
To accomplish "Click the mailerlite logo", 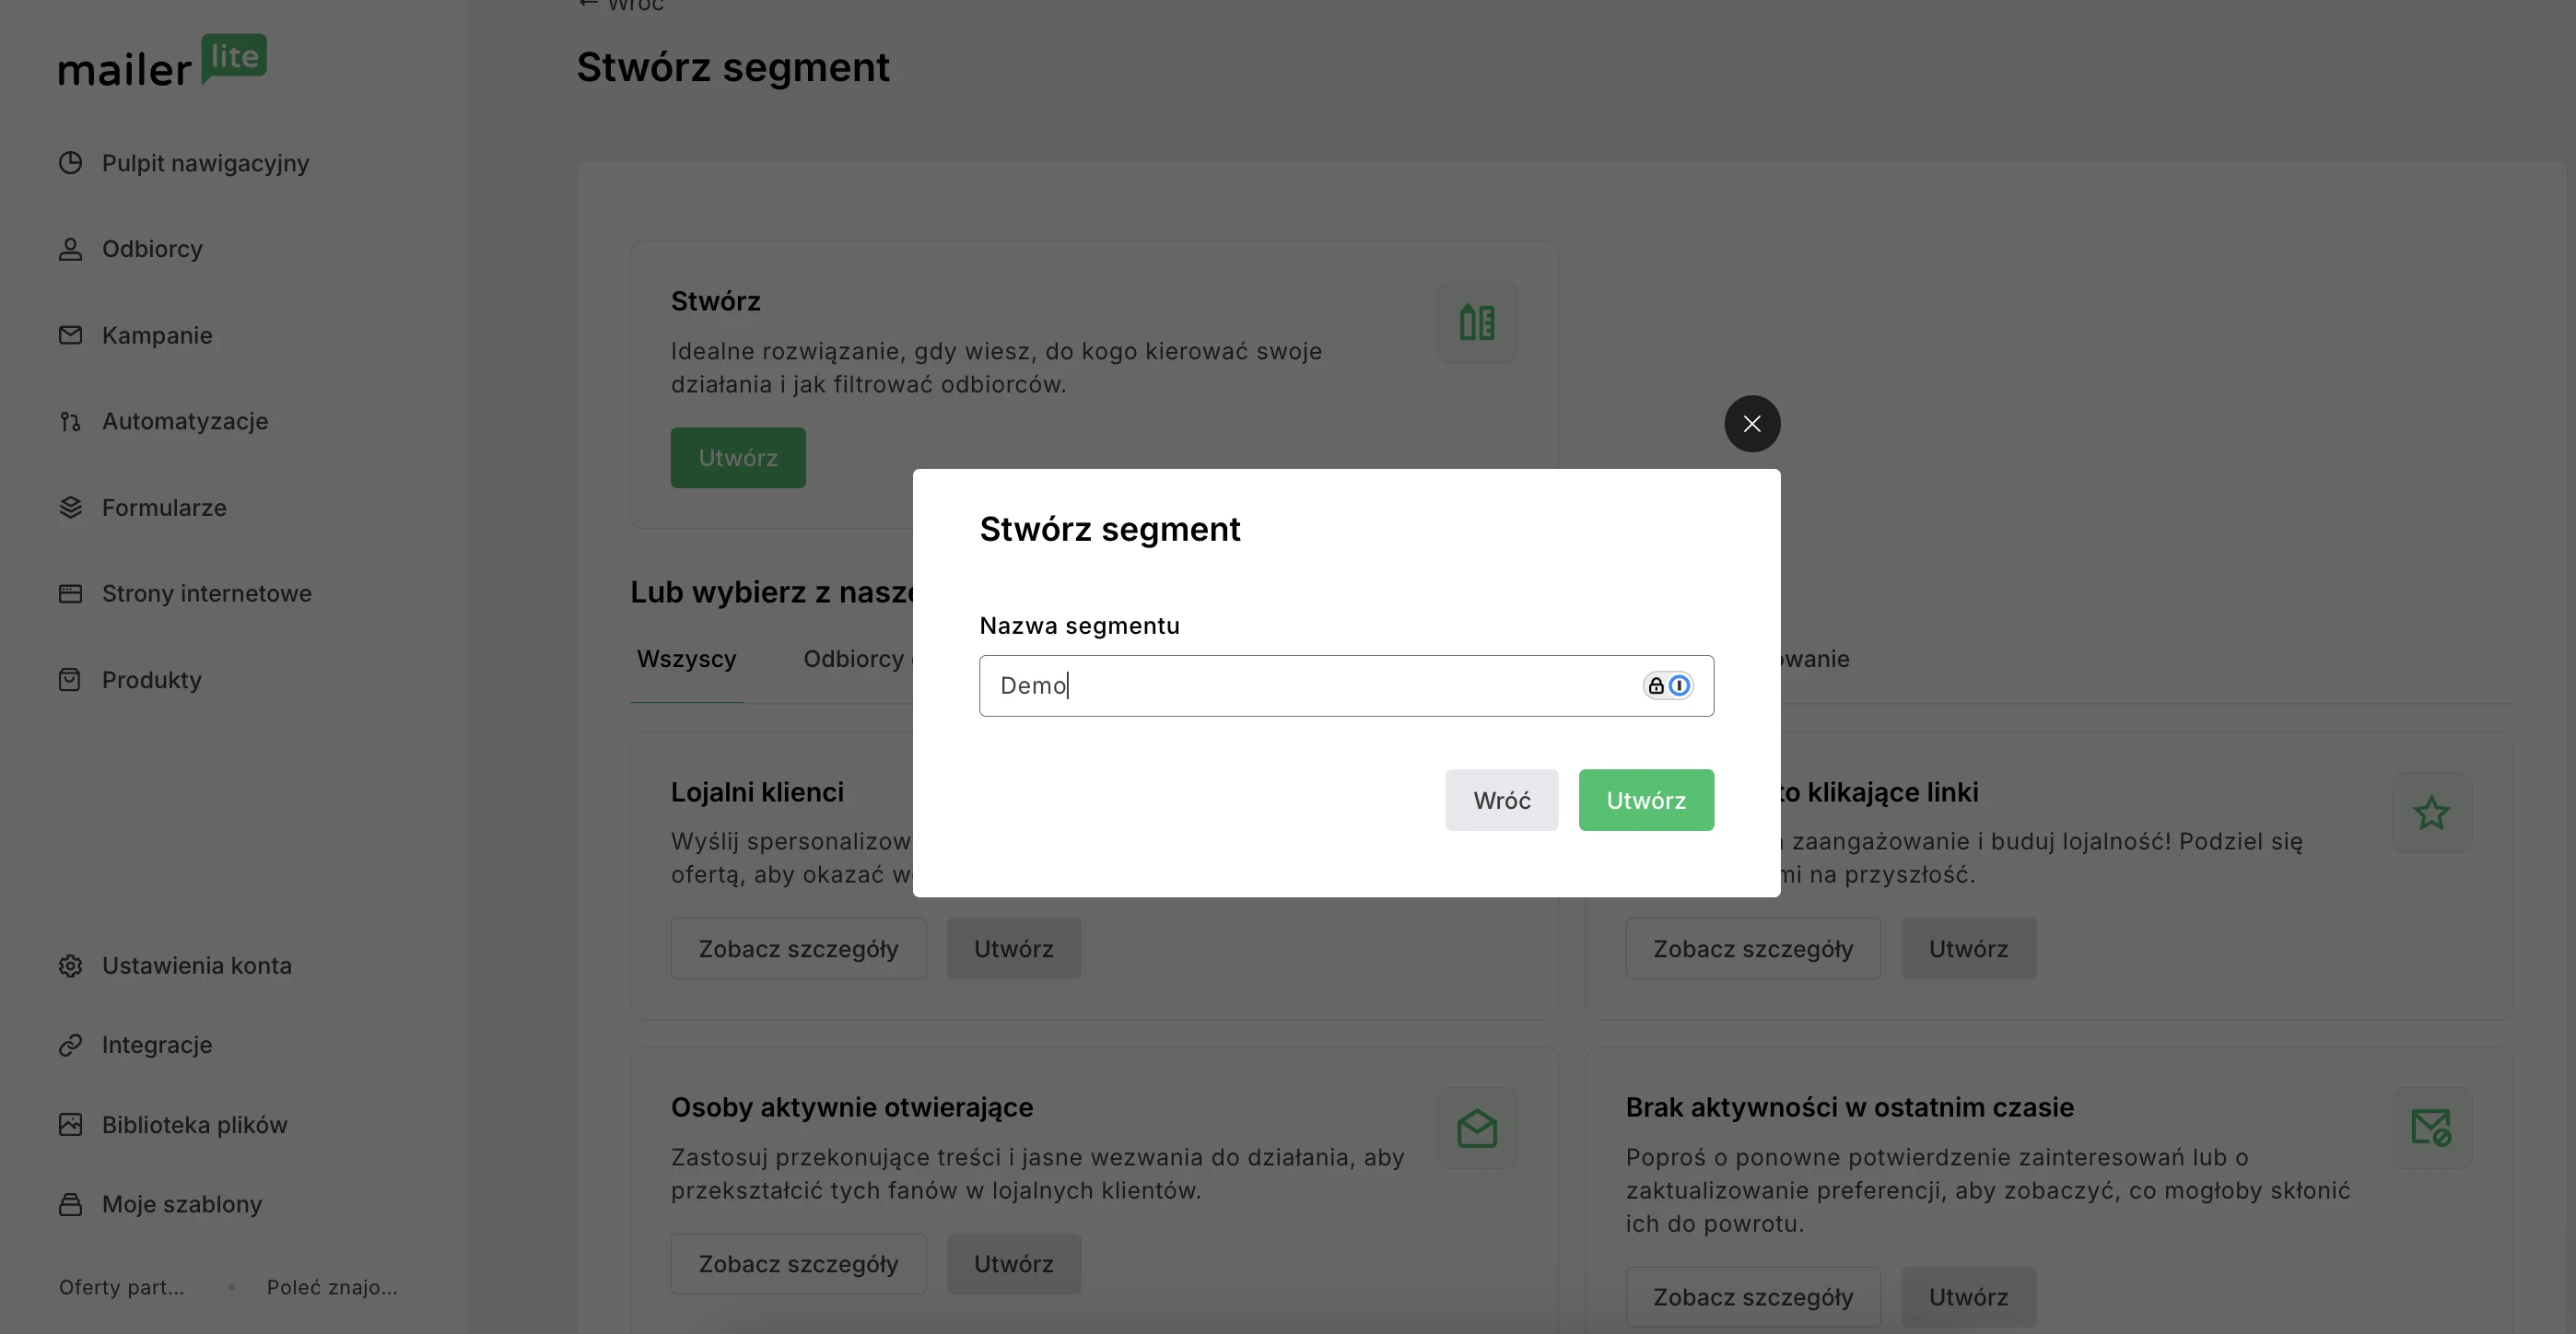I will [x=162, y=61].
